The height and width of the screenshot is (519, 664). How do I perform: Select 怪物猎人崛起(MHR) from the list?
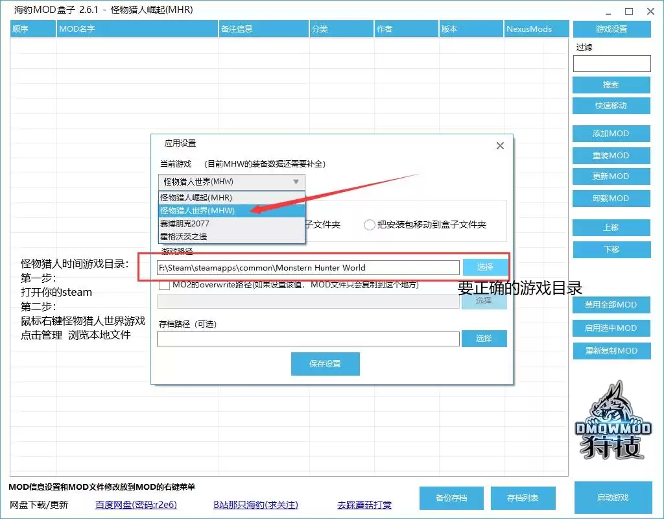(231, 197)
